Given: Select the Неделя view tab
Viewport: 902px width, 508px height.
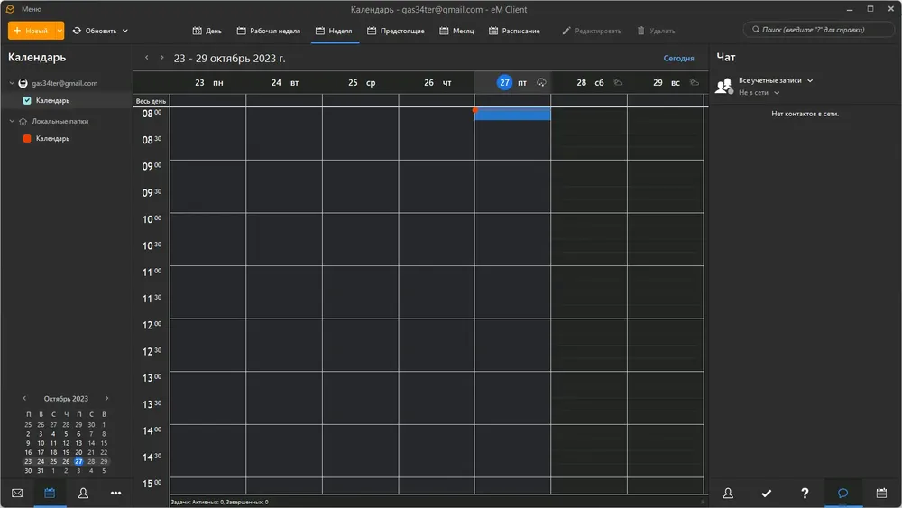Looking at the screenshot, I should tap(335, 31).
